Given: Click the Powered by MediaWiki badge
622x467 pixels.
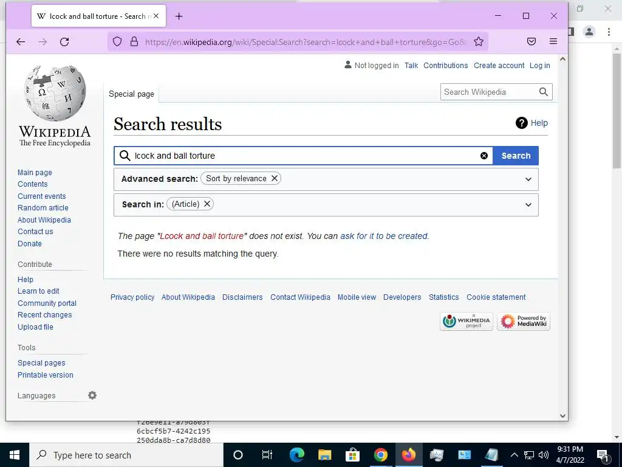Looking at the screenshot, I should click(523, 321).
